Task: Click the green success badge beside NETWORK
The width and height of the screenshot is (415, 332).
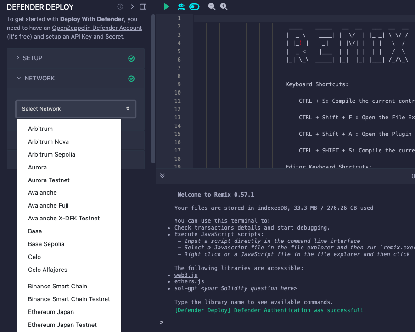Action: coord(131,78)
